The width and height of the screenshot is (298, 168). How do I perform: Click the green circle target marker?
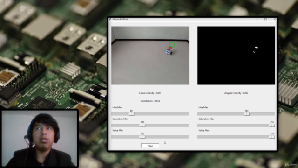pos(172,45)
